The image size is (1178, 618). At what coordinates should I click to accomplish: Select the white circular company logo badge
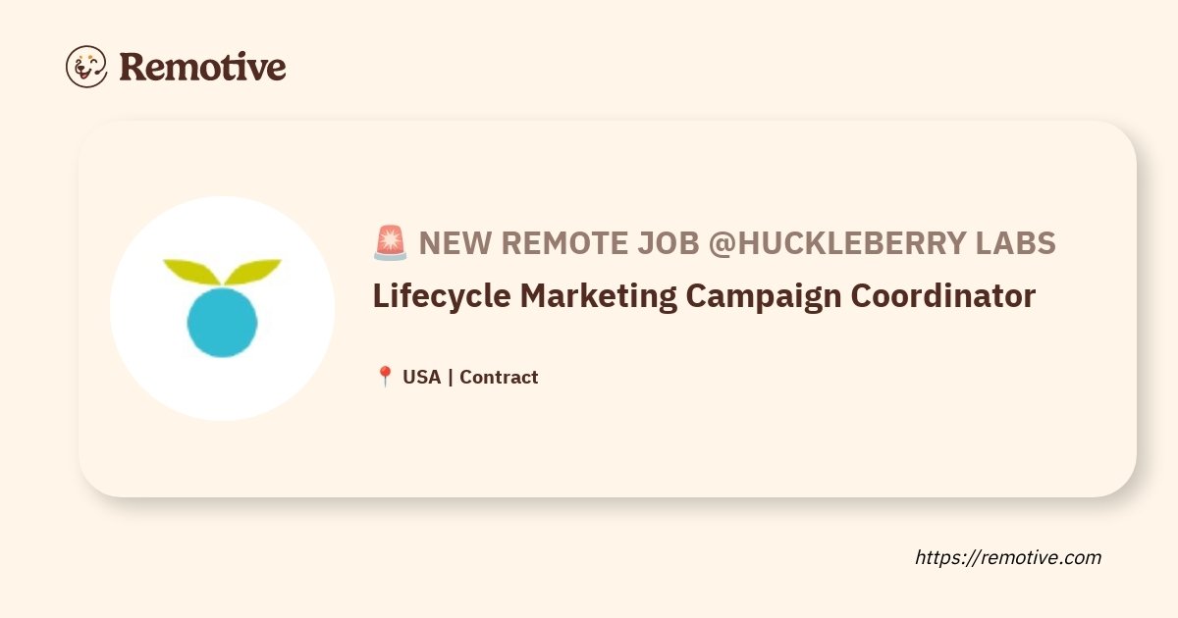click(223, 308)
